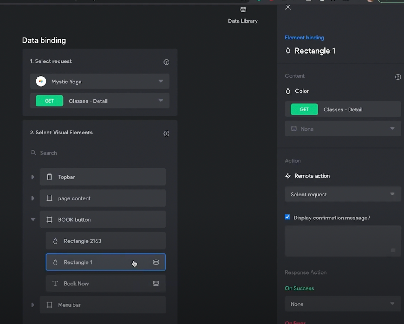
Task: Click the device icon of Topbar
Action: pyautogui.click(x=49, y=177)
